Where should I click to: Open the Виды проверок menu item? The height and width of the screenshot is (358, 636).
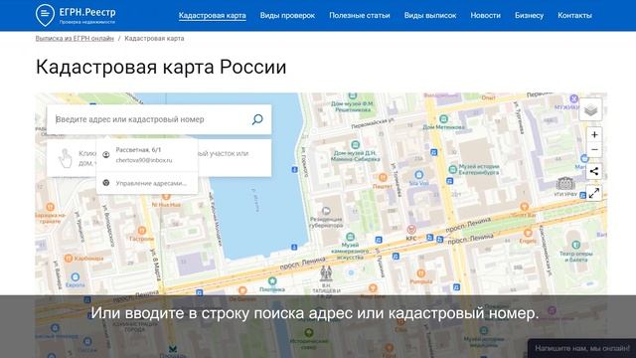287,16
